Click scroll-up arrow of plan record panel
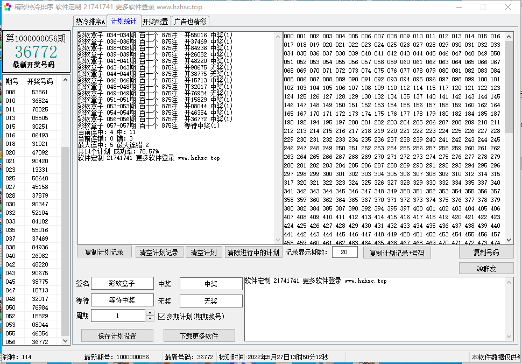Image resolution: width=522 pixels, height=364 pixels. (278, 37)
